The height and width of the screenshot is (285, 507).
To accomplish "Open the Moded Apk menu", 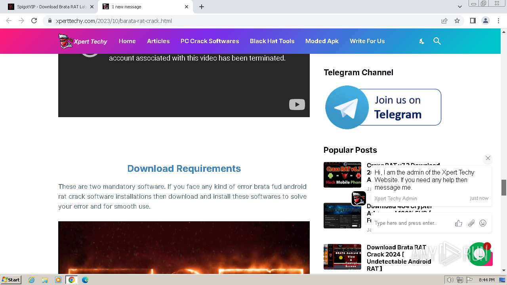I will [x=322, y=41].
